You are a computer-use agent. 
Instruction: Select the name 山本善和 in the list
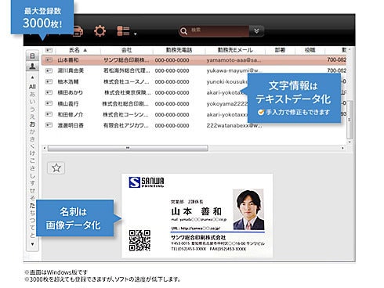(68, 60)
